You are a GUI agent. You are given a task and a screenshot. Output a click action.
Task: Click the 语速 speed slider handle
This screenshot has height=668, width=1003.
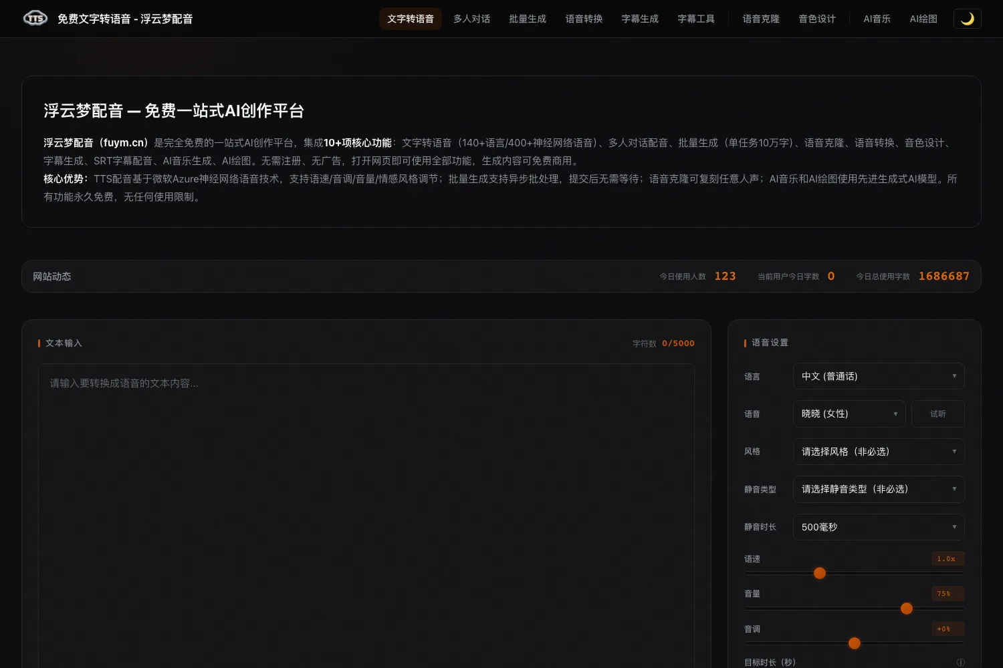click(x=820, y=573)
